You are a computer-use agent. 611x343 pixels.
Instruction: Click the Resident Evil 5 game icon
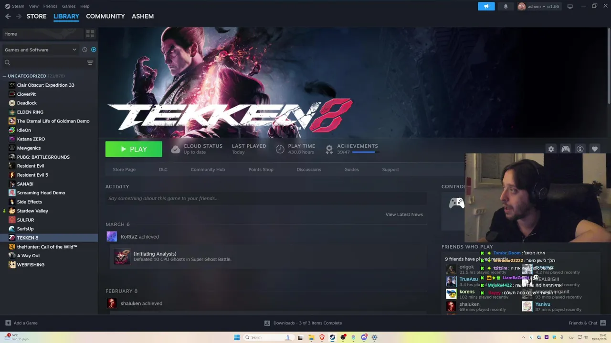point(12,175)
